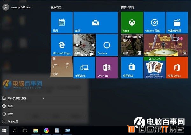Open the 获取 Office tile

point(177,67)
